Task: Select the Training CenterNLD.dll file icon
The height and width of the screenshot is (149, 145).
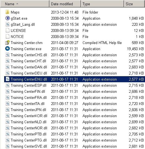Action: pyautogui.click(x=7, y=122)
